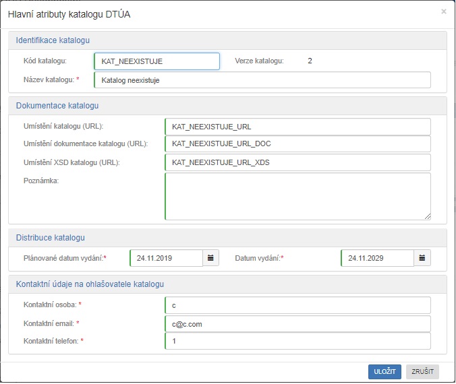Focus the Kód katalogu input field
Screen dimensions: 456x384
[156, 61]
